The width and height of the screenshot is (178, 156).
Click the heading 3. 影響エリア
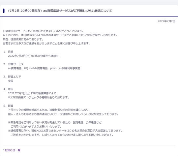[12, 77]
